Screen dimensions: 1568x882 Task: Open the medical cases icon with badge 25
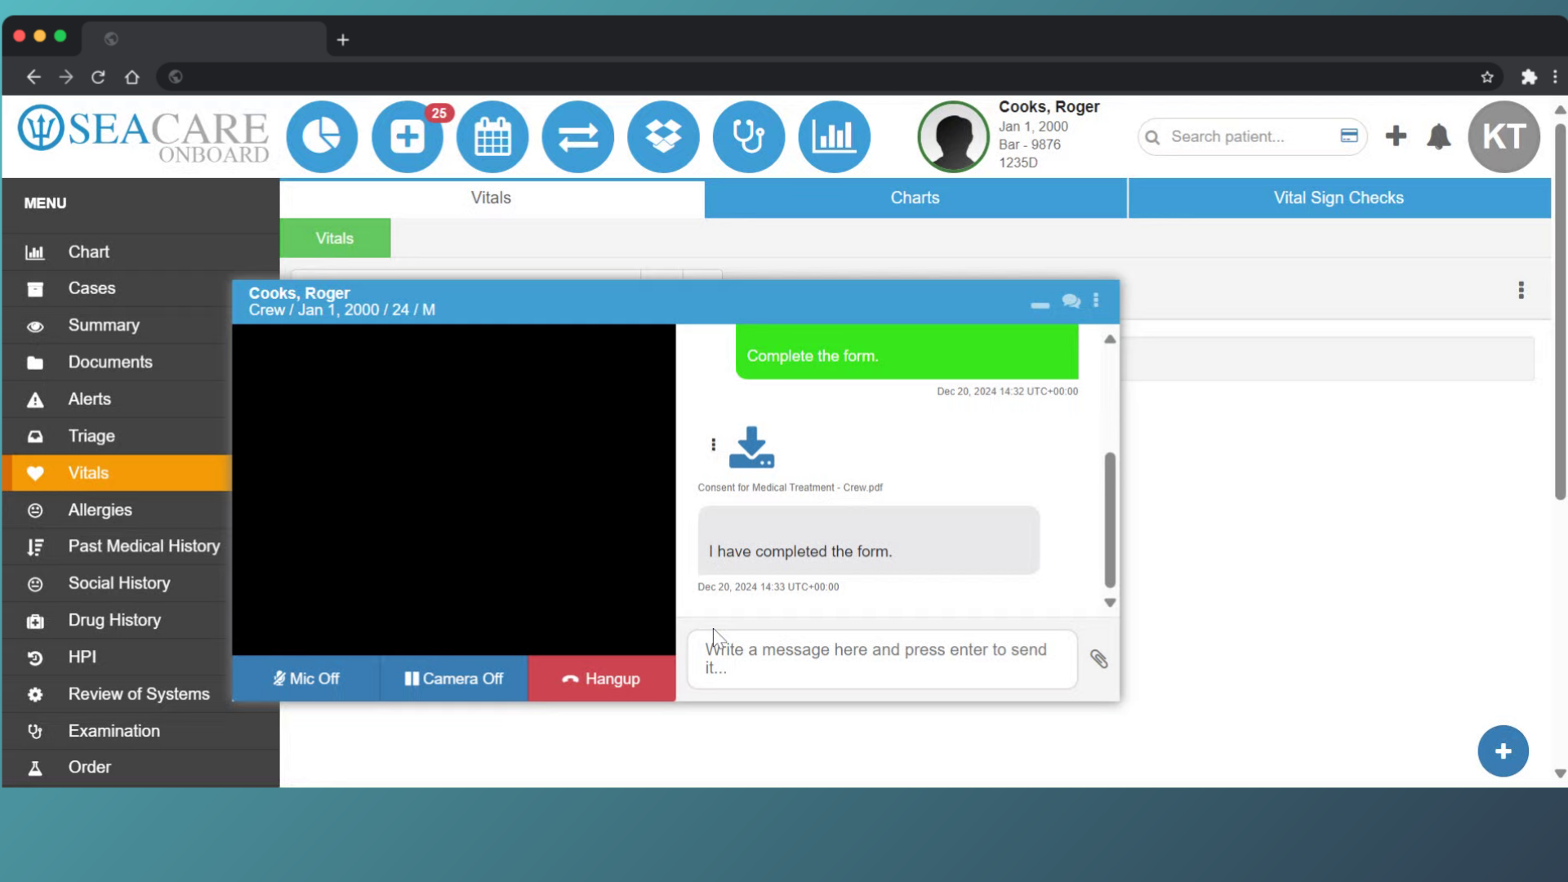408,136
